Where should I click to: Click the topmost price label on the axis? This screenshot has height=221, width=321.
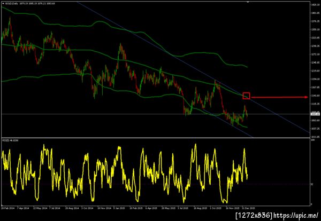[314, 5]
